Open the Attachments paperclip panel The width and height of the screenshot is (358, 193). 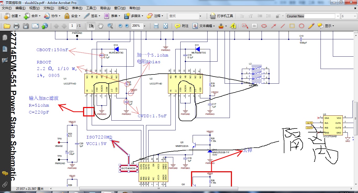(x=5, y=184)
